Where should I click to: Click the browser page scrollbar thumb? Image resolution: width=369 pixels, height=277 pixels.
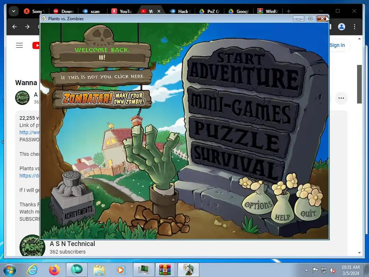pos(359,84)
